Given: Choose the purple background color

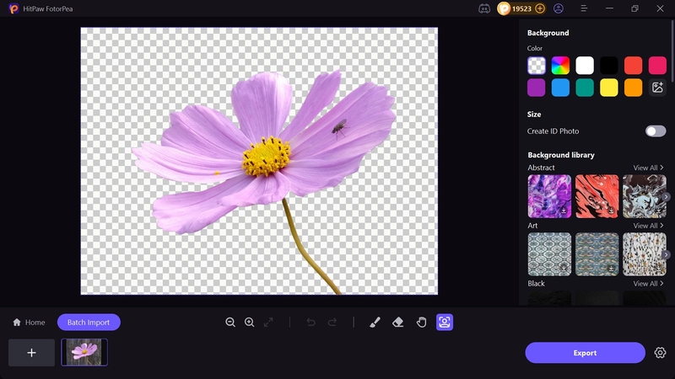Looking at the screenshot, I should [537, 88].
